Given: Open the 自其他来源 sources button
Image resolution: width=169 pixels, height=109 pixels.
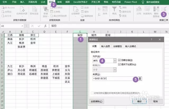Looking at the screenshot, I should [22, 11].
